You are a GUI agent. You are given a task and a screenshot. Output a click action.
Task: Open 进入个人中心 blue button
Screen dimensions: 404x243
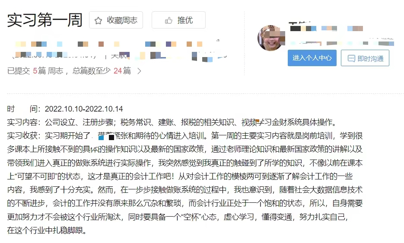312,58
